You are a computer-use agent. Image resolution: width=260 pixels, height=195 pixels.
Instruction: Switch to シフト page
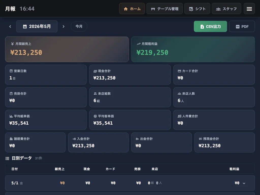point(197,9)
